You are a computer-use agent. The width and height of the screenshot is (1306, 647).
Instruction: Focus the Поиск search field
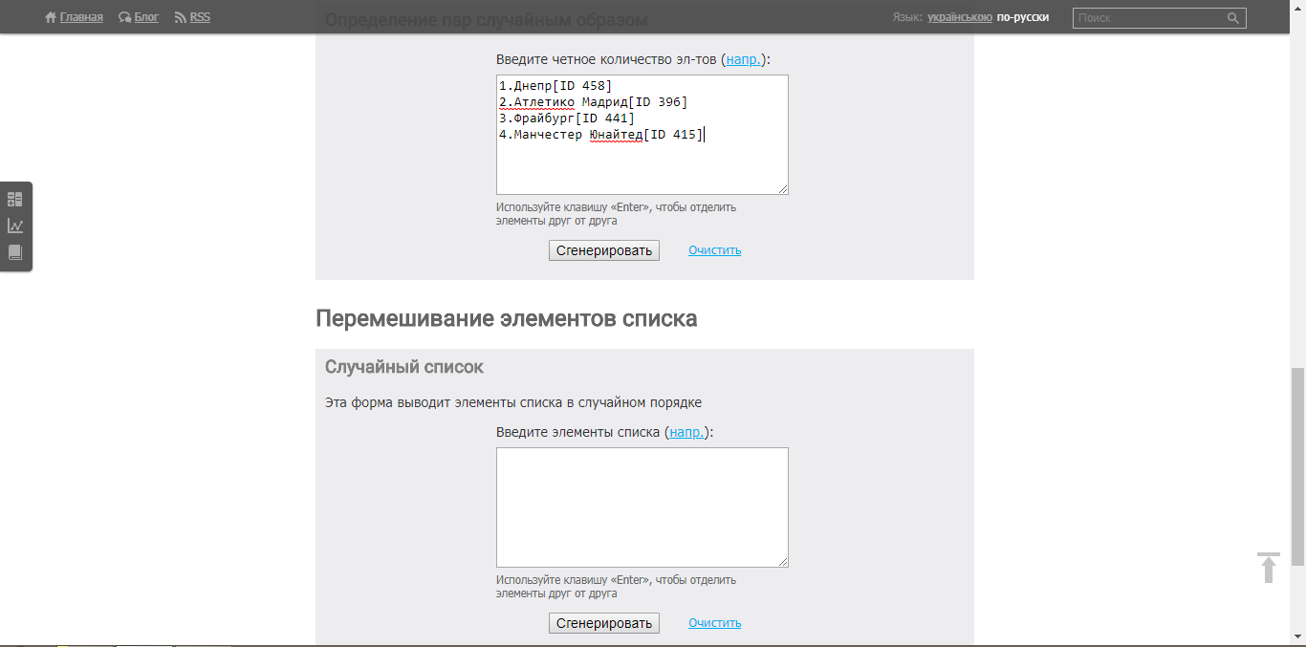point(1147,18)
